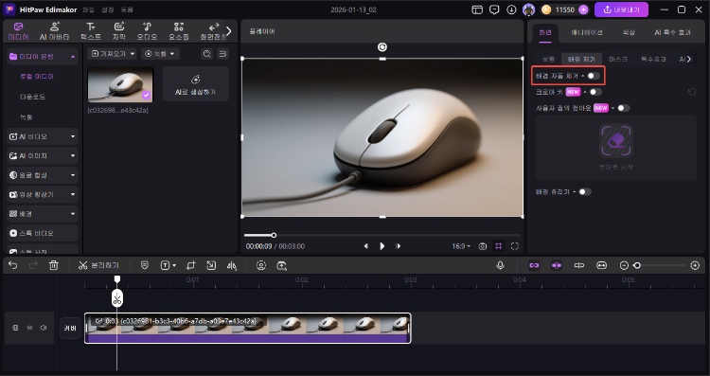Image resolution: width=710 pixels, height=376 pixels.
Task: Click AI로 생성하기 button
Action: tap(196, 83)
